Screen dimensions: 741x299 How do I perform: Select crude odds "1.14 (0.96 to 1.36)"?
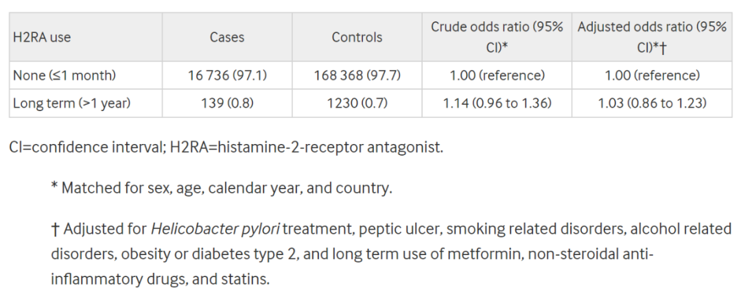point(497,104)
